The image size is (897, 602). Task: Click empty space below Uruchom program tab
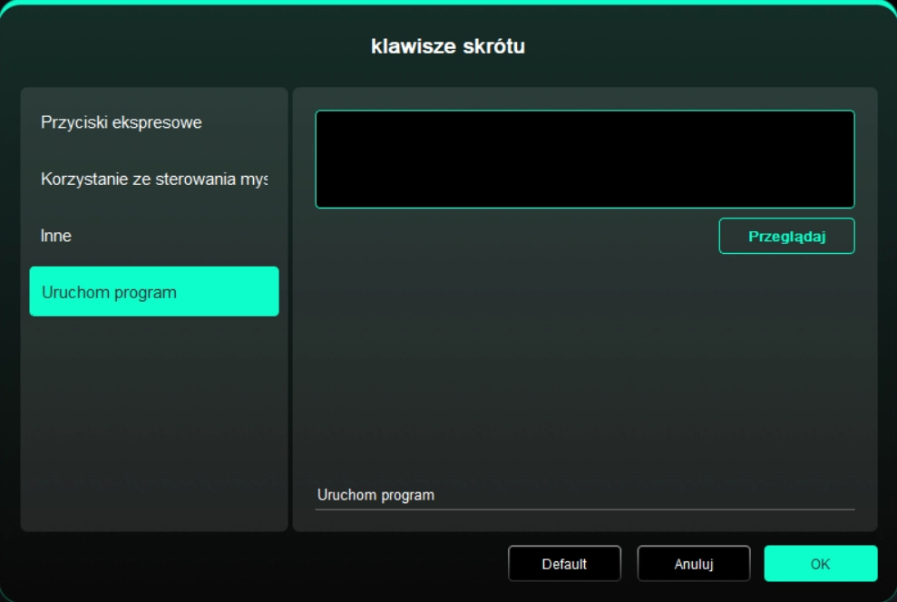click(153, 417)
